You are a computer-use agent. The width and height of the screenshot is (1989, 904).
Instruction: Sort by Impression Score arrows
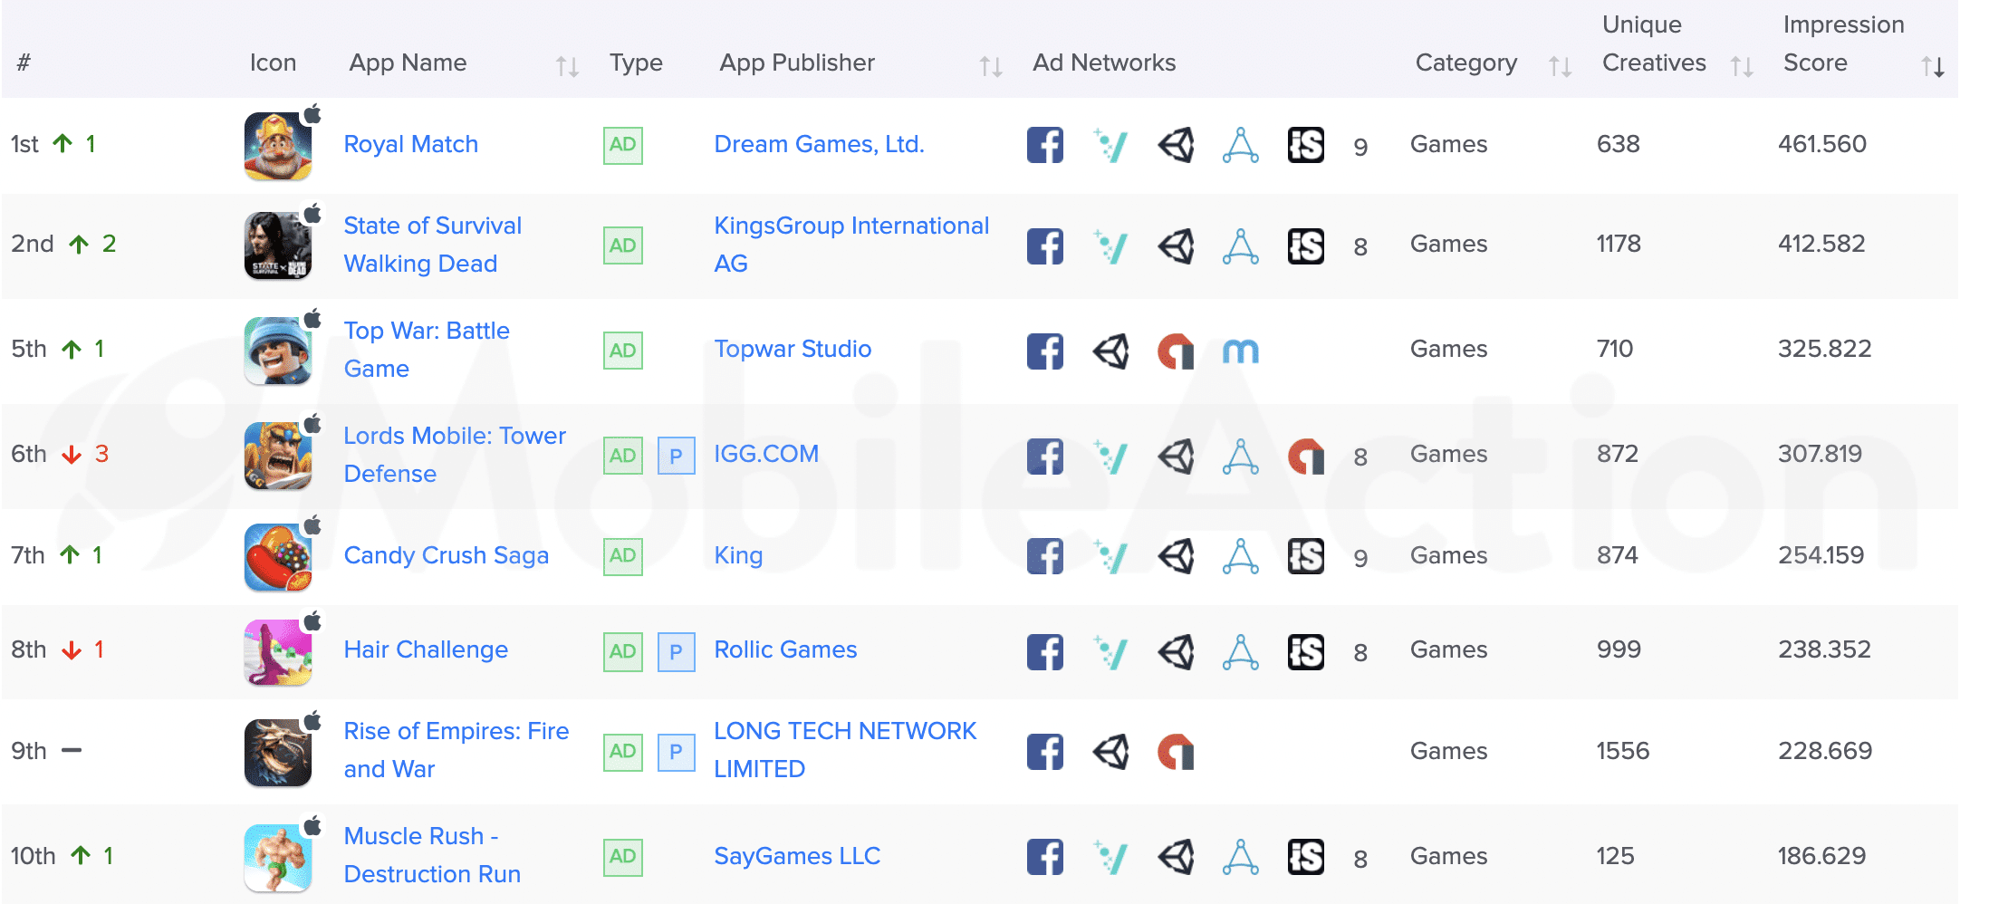click(1933, 66)
